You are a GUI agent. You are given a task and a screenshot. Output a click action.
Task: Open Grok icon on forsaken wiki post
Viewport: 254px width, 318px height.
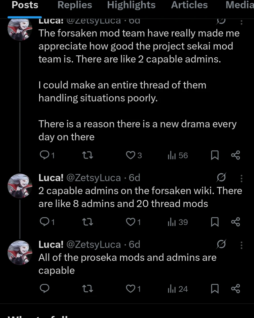click(221, 177)
